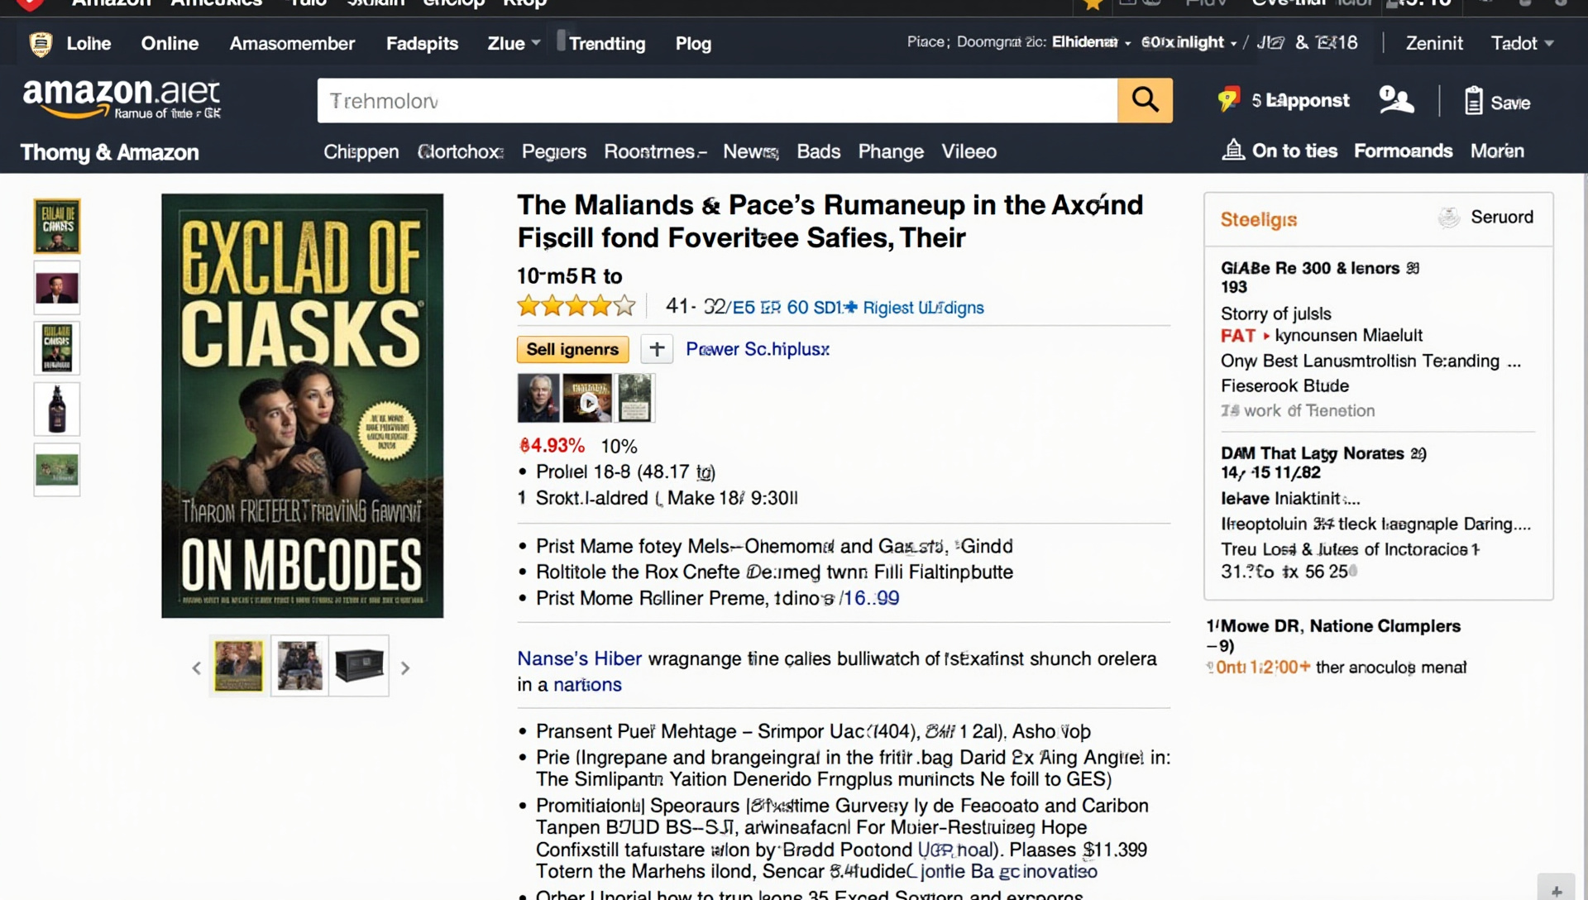Click the shield badge icon near Lolhe
This screenshot has width=1588, height=900.
click(41, 44)
